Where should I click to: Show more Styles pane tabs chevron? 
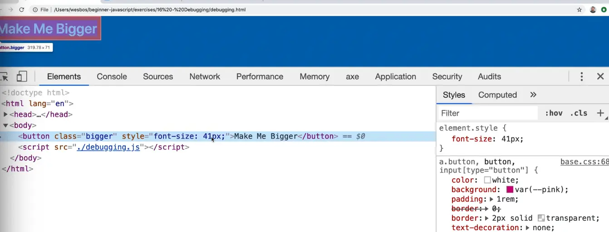[533, 95]
